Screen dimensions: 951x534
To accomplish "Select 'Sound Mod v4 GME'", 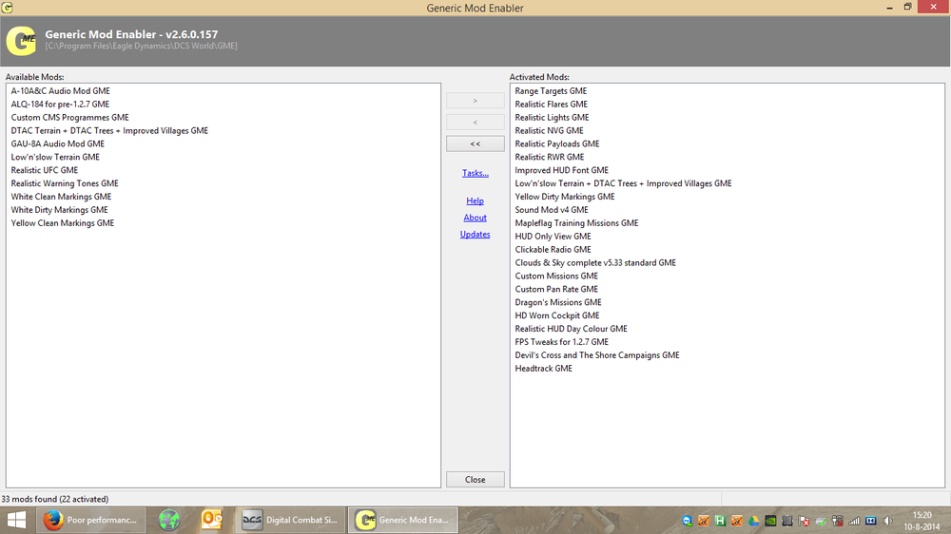I will (552, 210).
